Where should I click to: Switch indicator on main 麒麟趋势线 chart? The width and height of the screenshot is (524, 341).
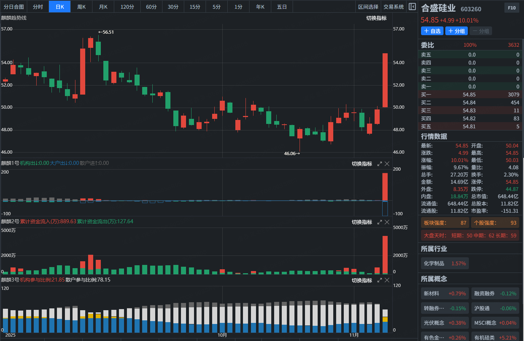tap(376, 18)
